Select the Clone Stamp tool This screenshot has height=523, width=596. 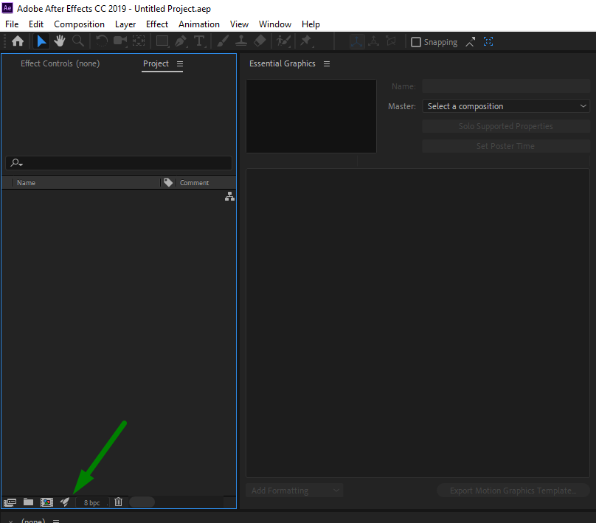(241, 41)
